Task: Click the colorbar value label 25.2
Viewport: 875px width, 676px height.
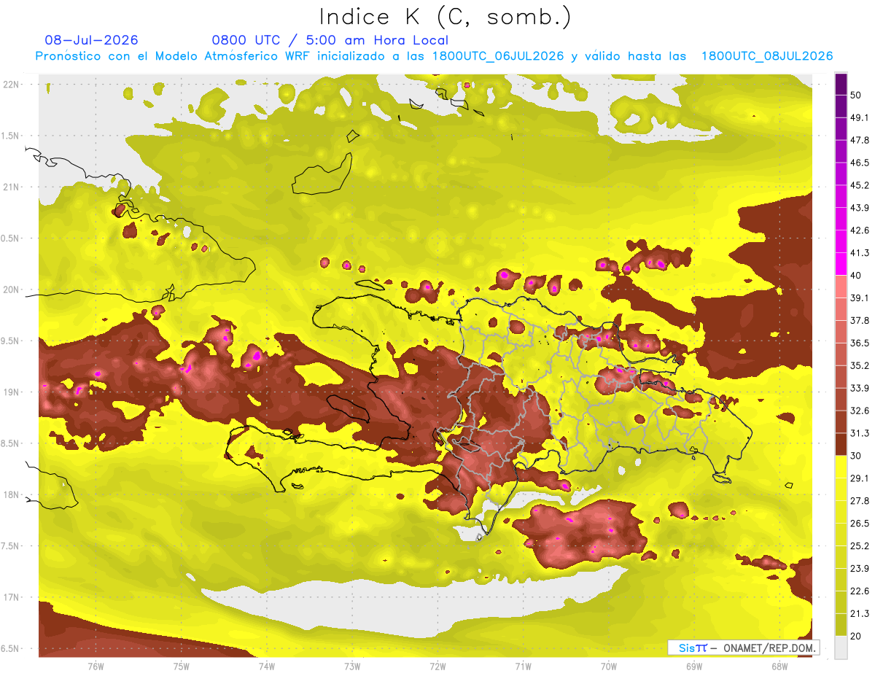Action: [858, 546]
